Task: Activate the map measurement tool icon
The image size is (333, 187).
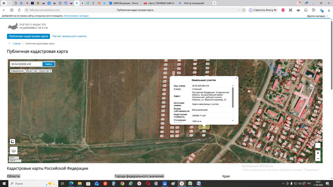Action: (12, 142)
